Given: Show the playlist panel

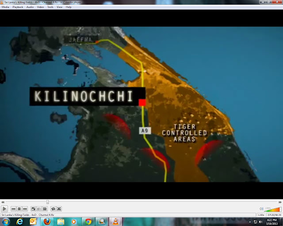Looking at the screenshot, I should 39,209.
